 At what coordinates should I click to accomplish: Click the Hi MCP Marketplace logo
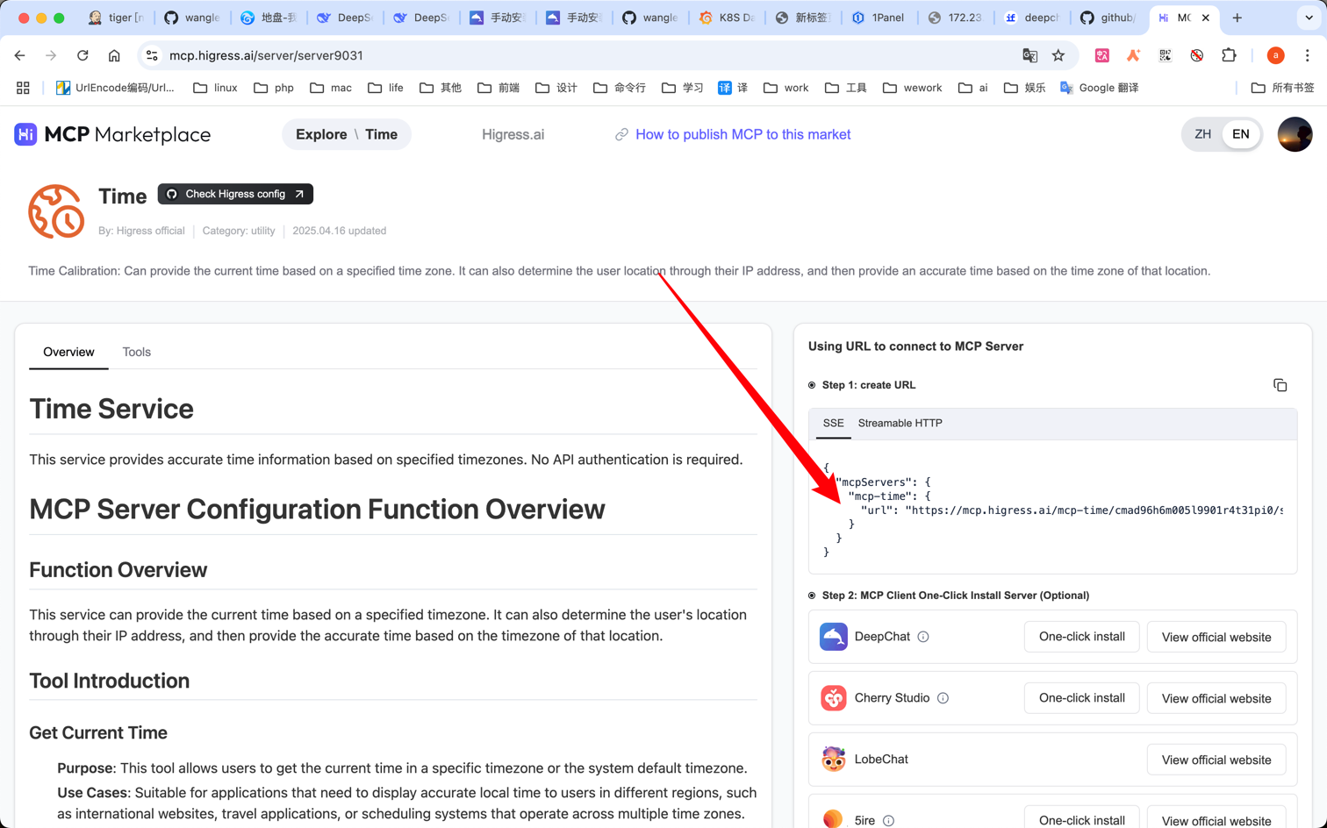point(112,134)
